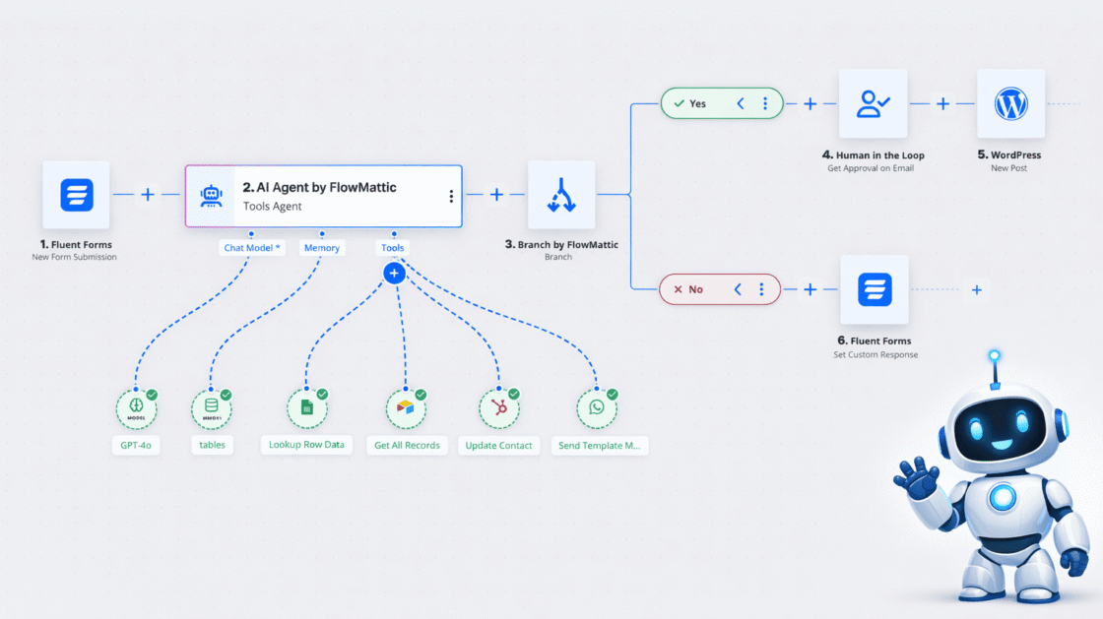Open the AI Agent three-dot options menu
Viewport: 1103px width, 619px height.
451,196
